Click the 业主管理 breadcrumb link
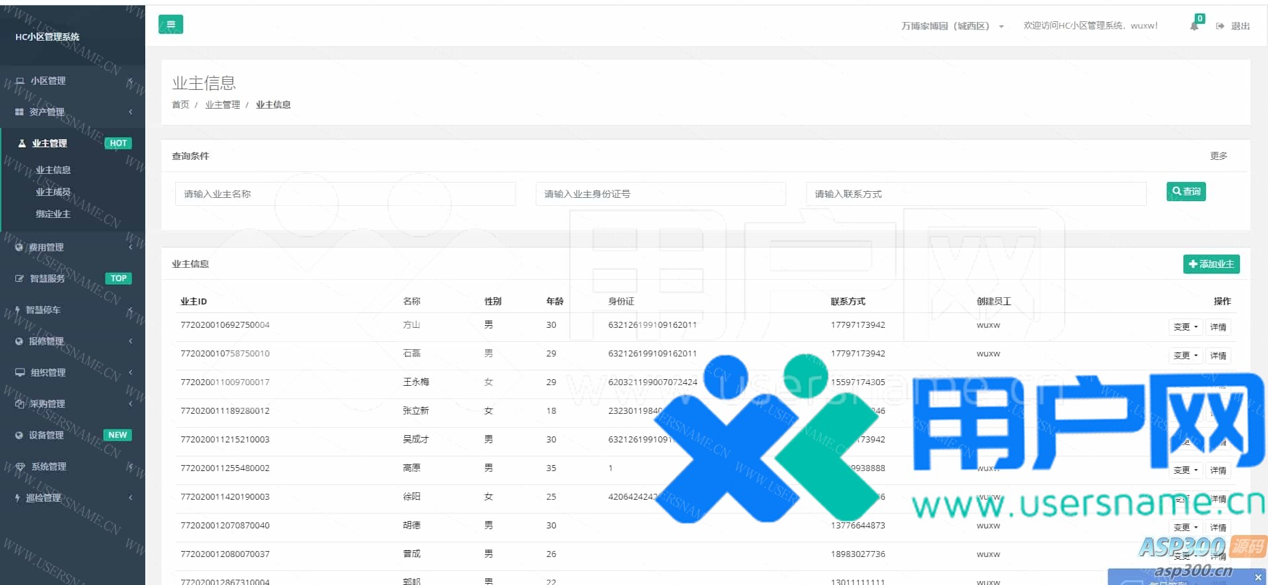Screen dimensions: 1268x585 (223, 105)
